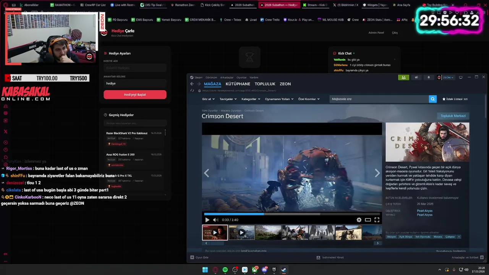
Task: Open the Oyunlar menu
Action: 241,78
